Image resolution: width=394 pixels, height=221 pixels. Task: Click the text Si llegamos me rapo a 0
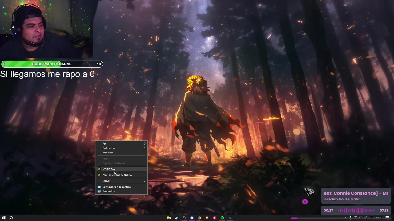[x=47, y=74]
